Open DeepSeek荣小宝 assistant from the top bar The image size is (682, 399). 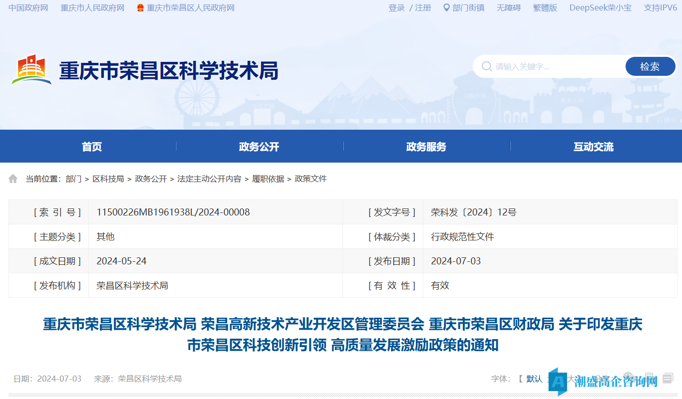click(x=600, y=7)
